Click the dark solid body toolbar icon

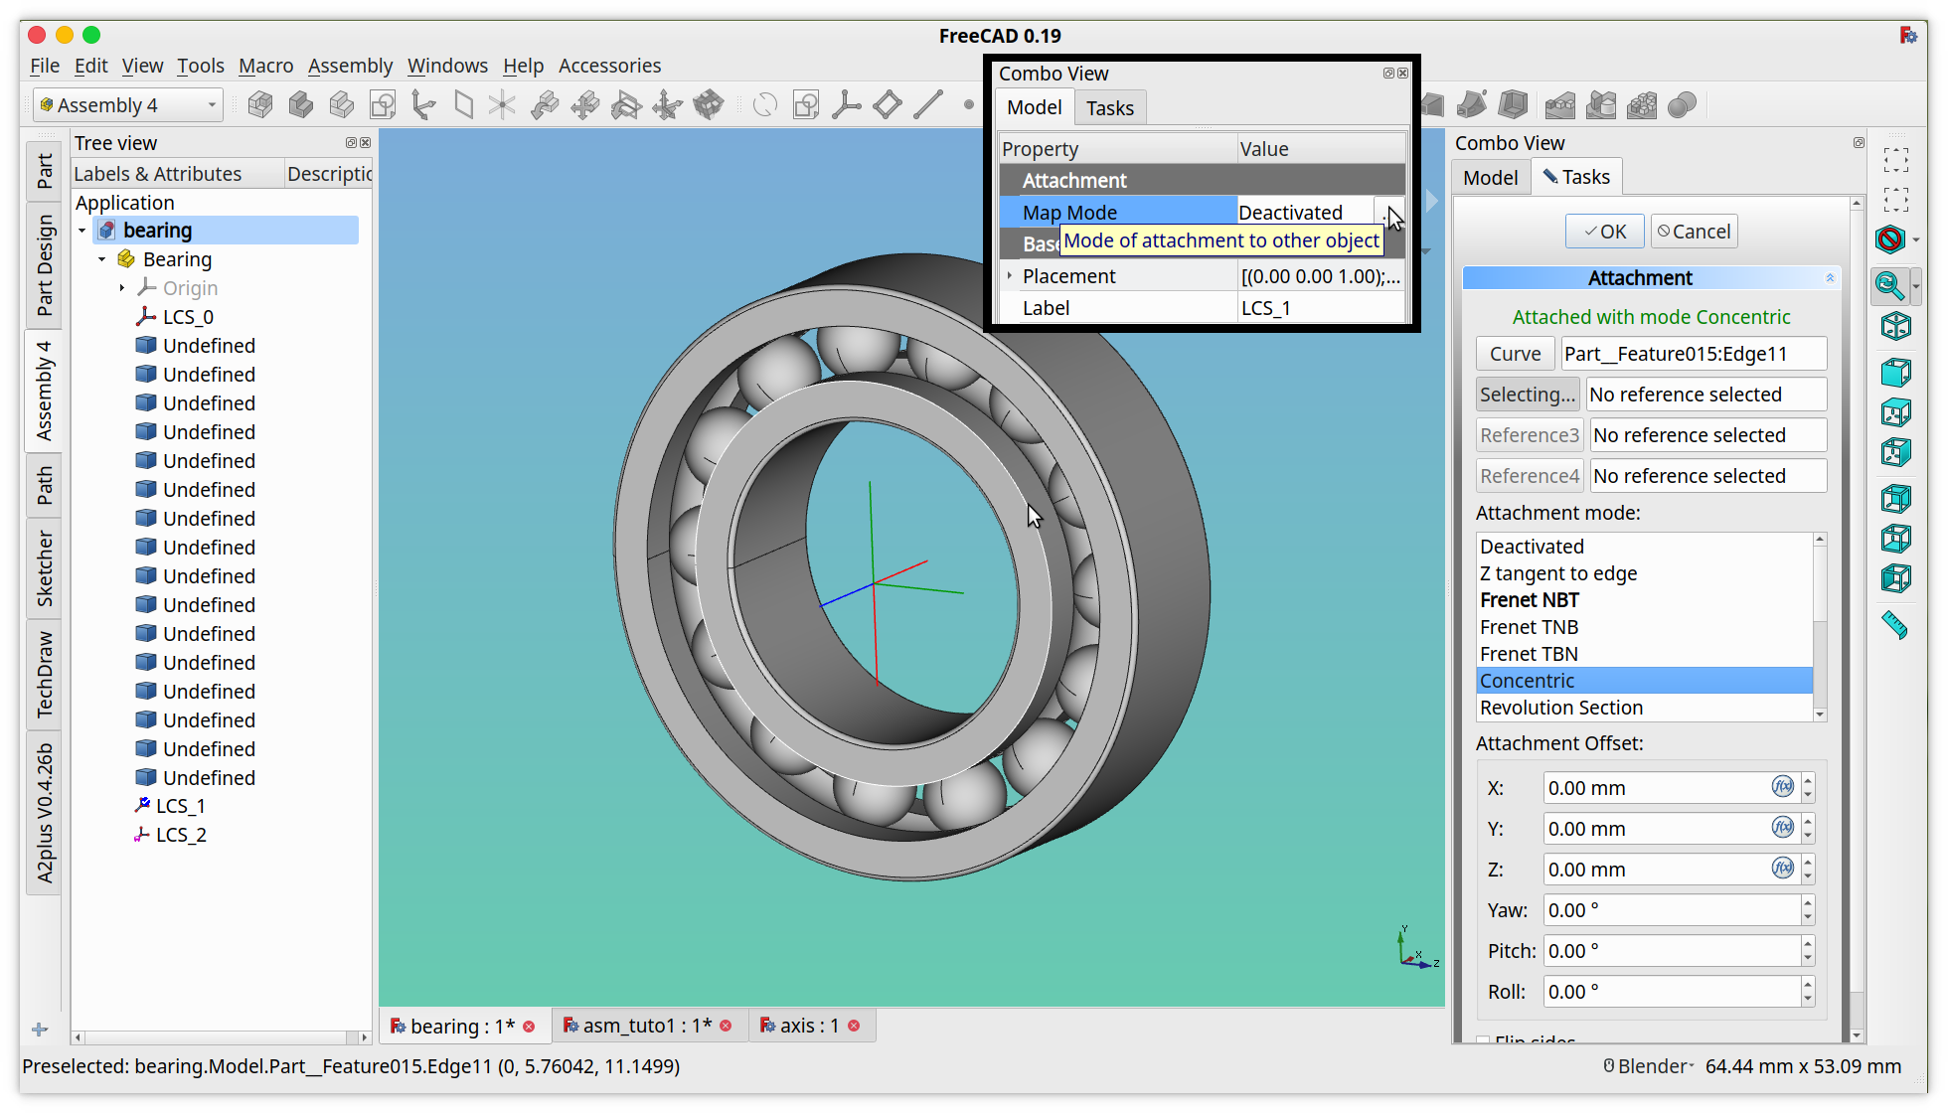[301, 104]
